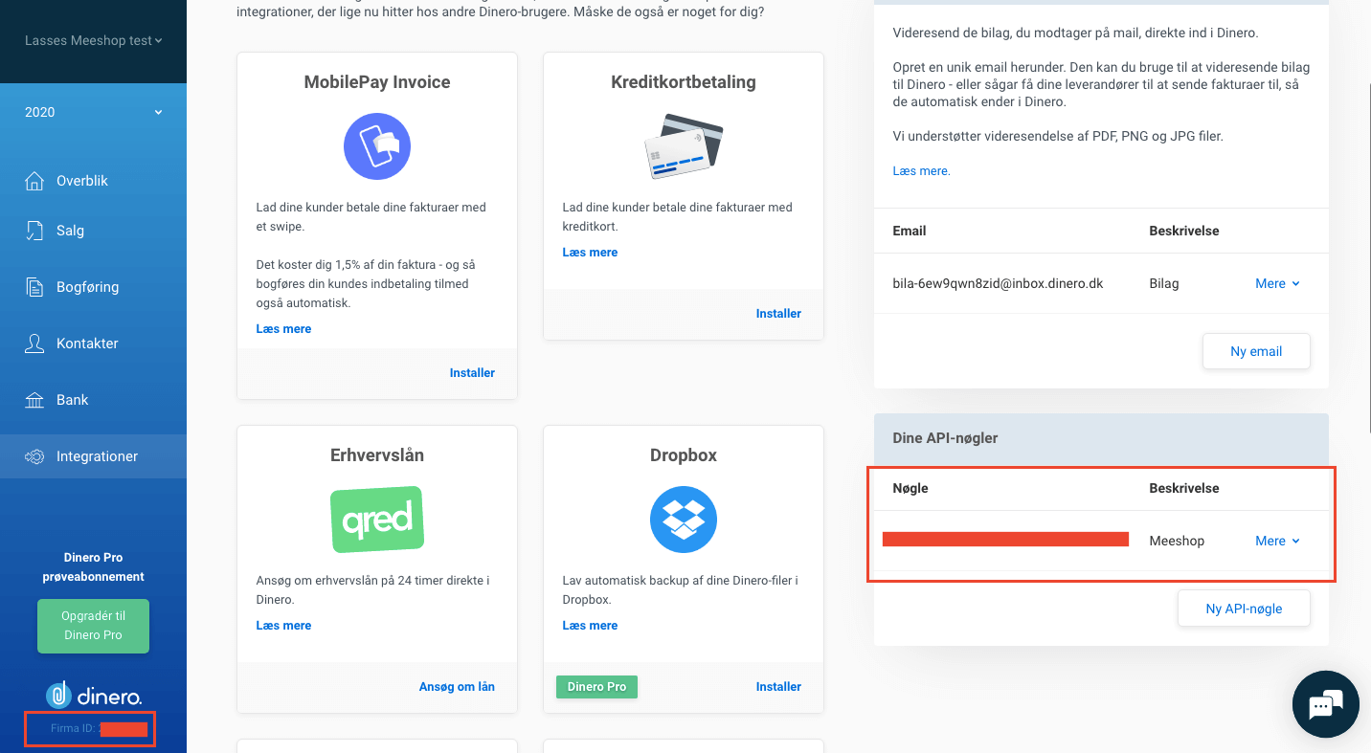Expand the Lasses Meeshop test company dropdown
Image resolution: width=1371 pixels, height=753 pixels.
click(x=94, y=40)
